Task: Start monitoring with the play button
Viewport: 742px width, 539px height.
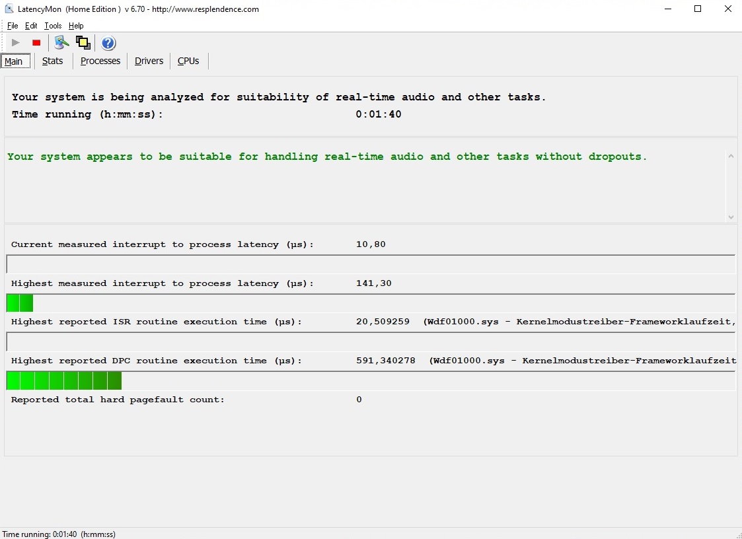Action: (x=15, y=42)
